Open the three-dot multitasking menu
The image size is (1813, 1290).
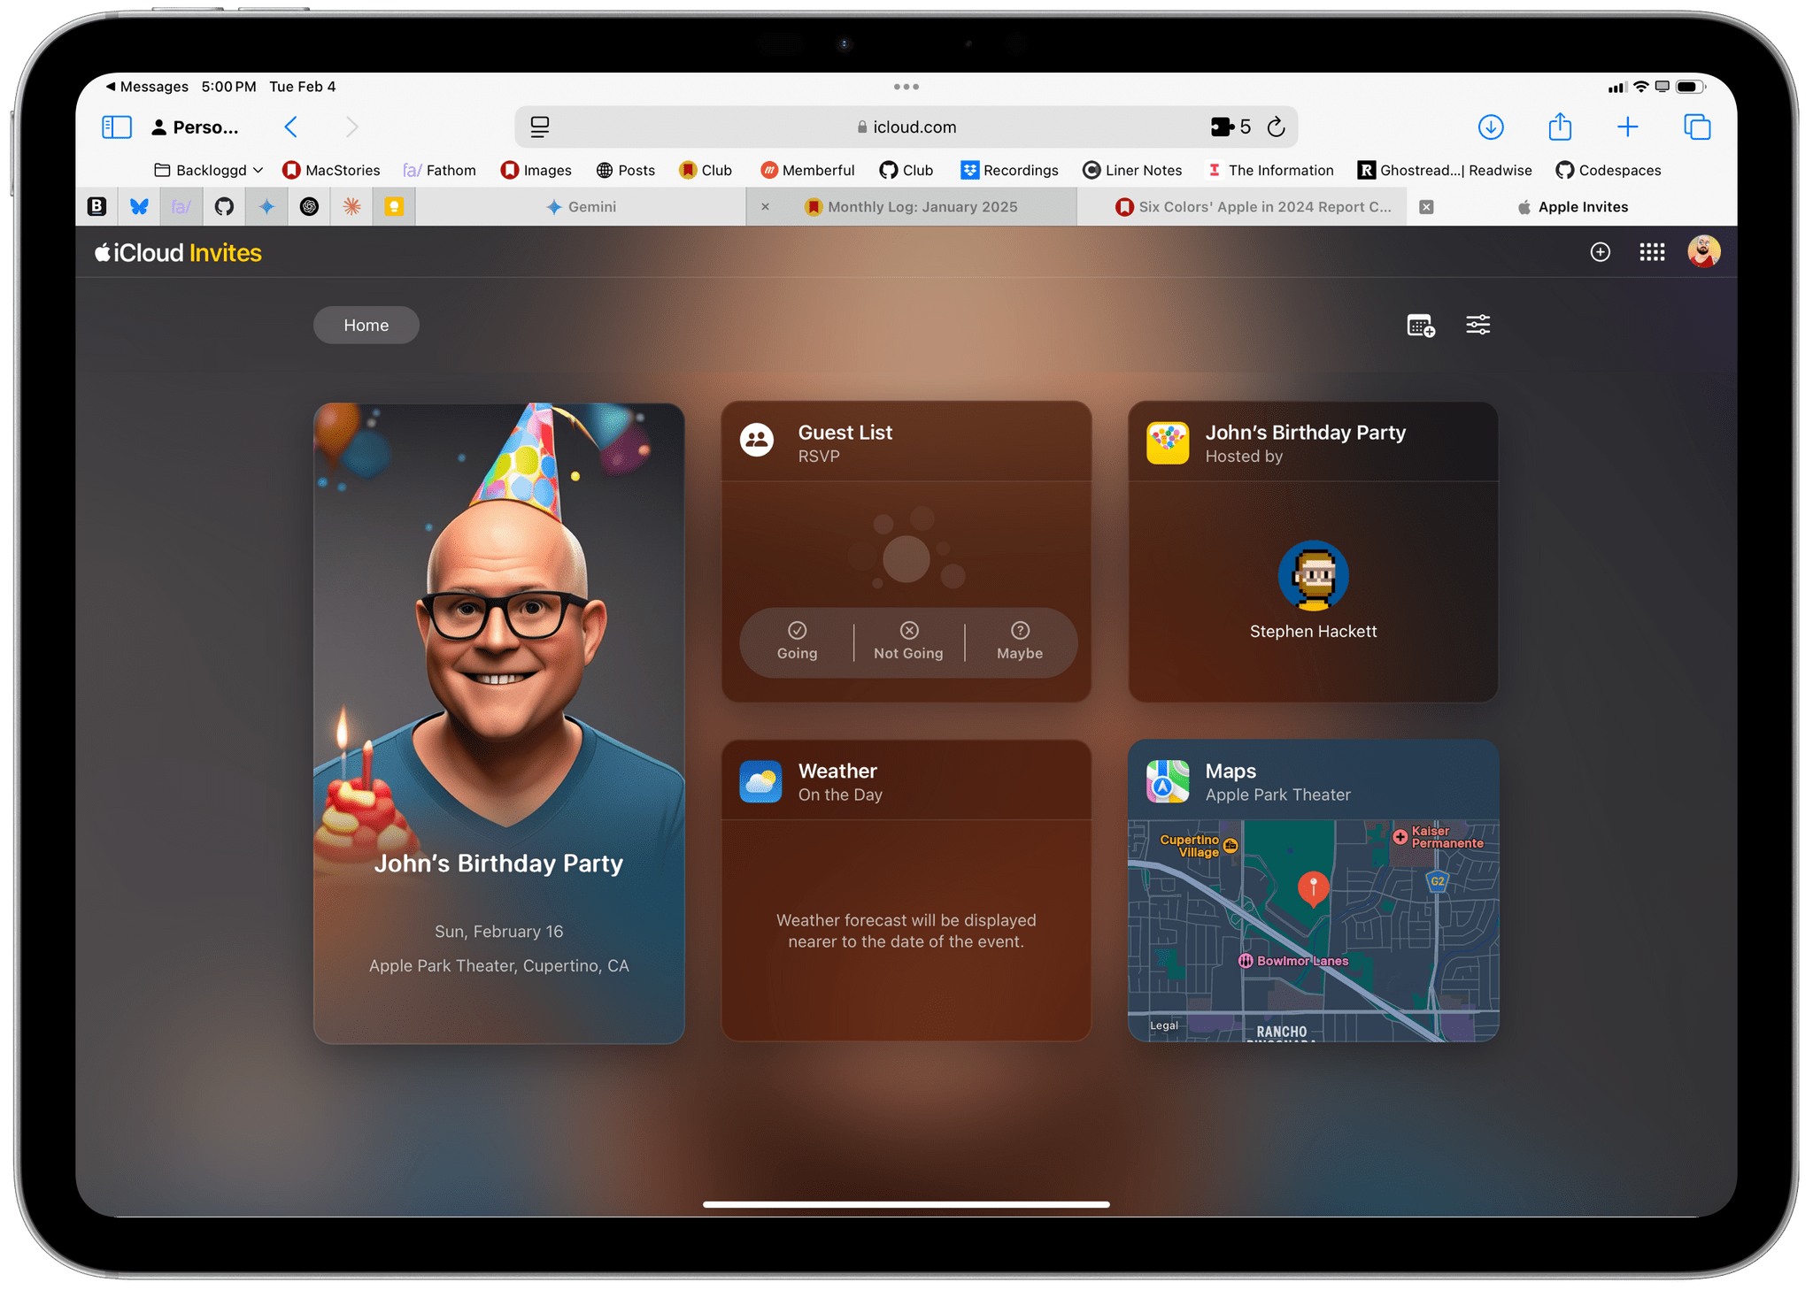tap(906, 87)
